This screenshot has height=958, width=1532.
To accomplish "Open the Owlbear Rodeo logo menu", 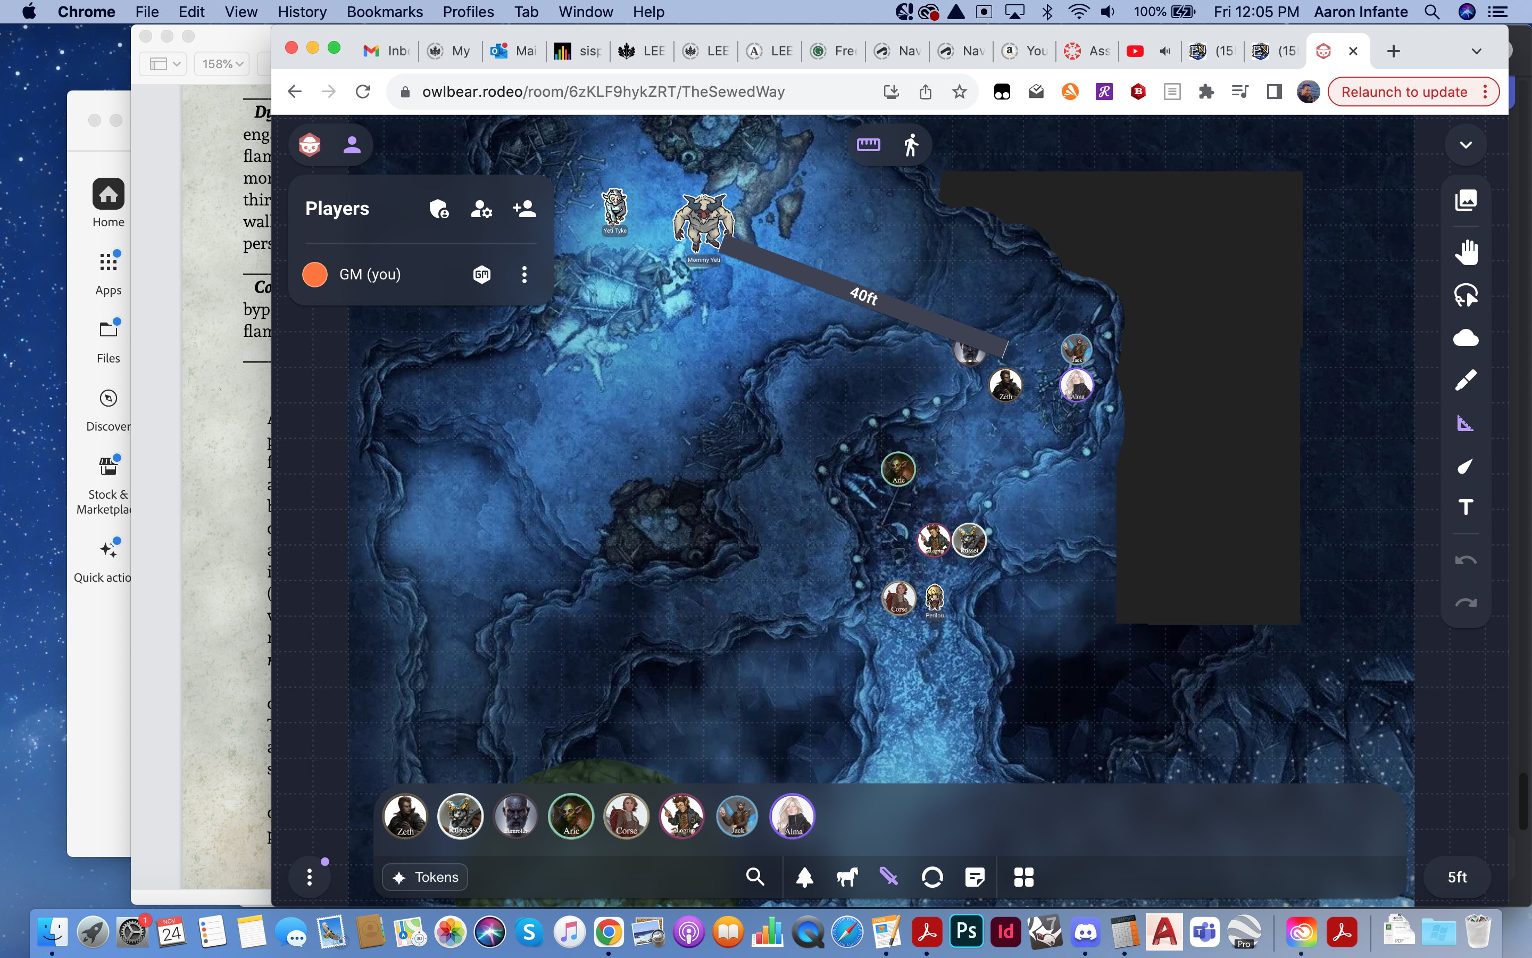I will pyautogui.click(x=310, y=145).
